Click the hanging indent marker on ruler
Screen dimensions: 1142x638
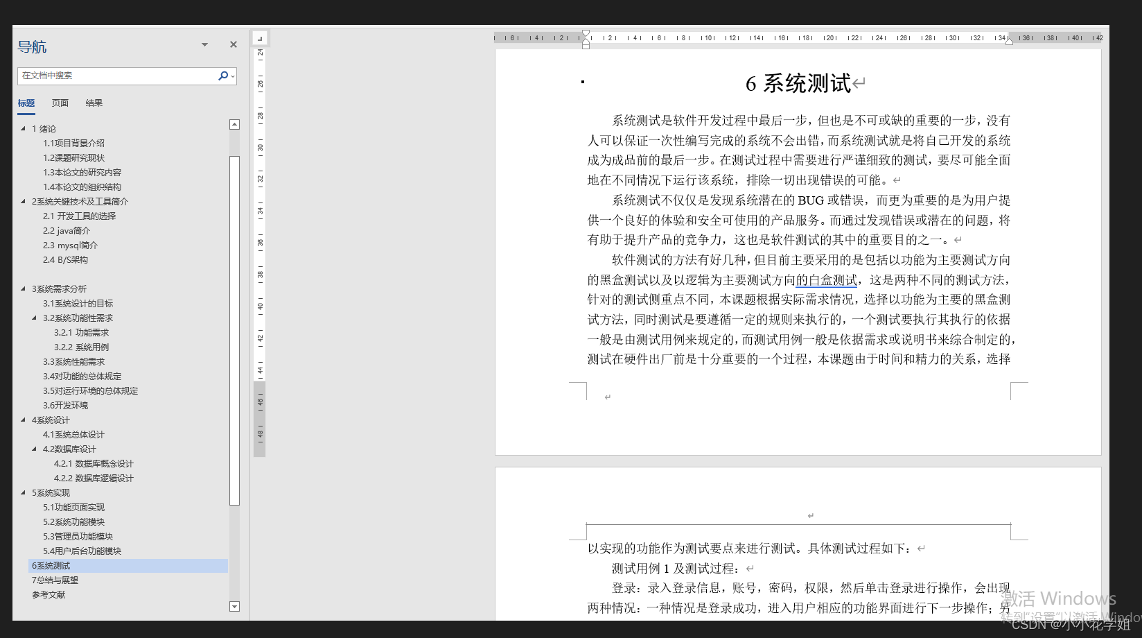[586, 43]
